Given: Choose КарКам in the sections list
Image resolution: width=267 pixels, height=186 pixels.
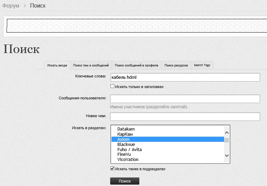Looking at the screenshot, I should pos(125,134).
